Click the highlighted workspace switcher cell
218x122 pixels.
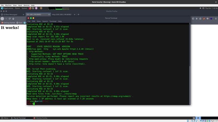tap(198, 118)
